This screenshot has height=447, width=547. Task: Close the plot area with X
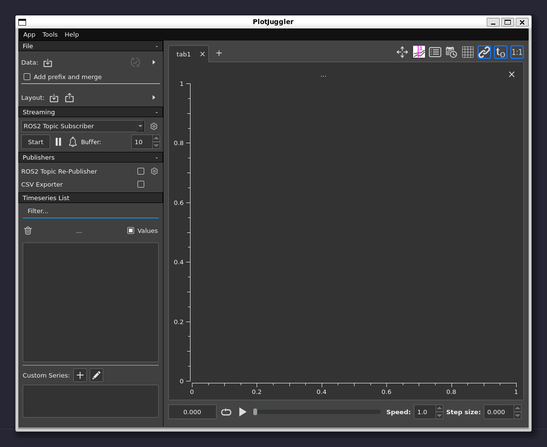[512, 74]
